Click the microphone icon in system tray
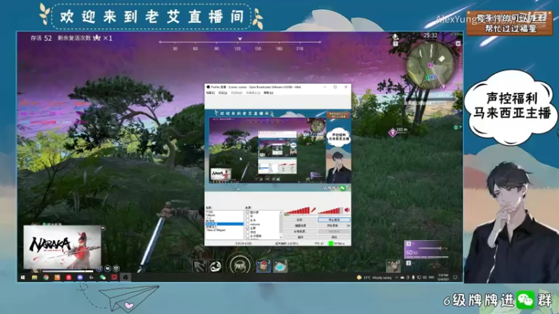The image size is (559, 314). pyautogui.click(x=413, y=277)
